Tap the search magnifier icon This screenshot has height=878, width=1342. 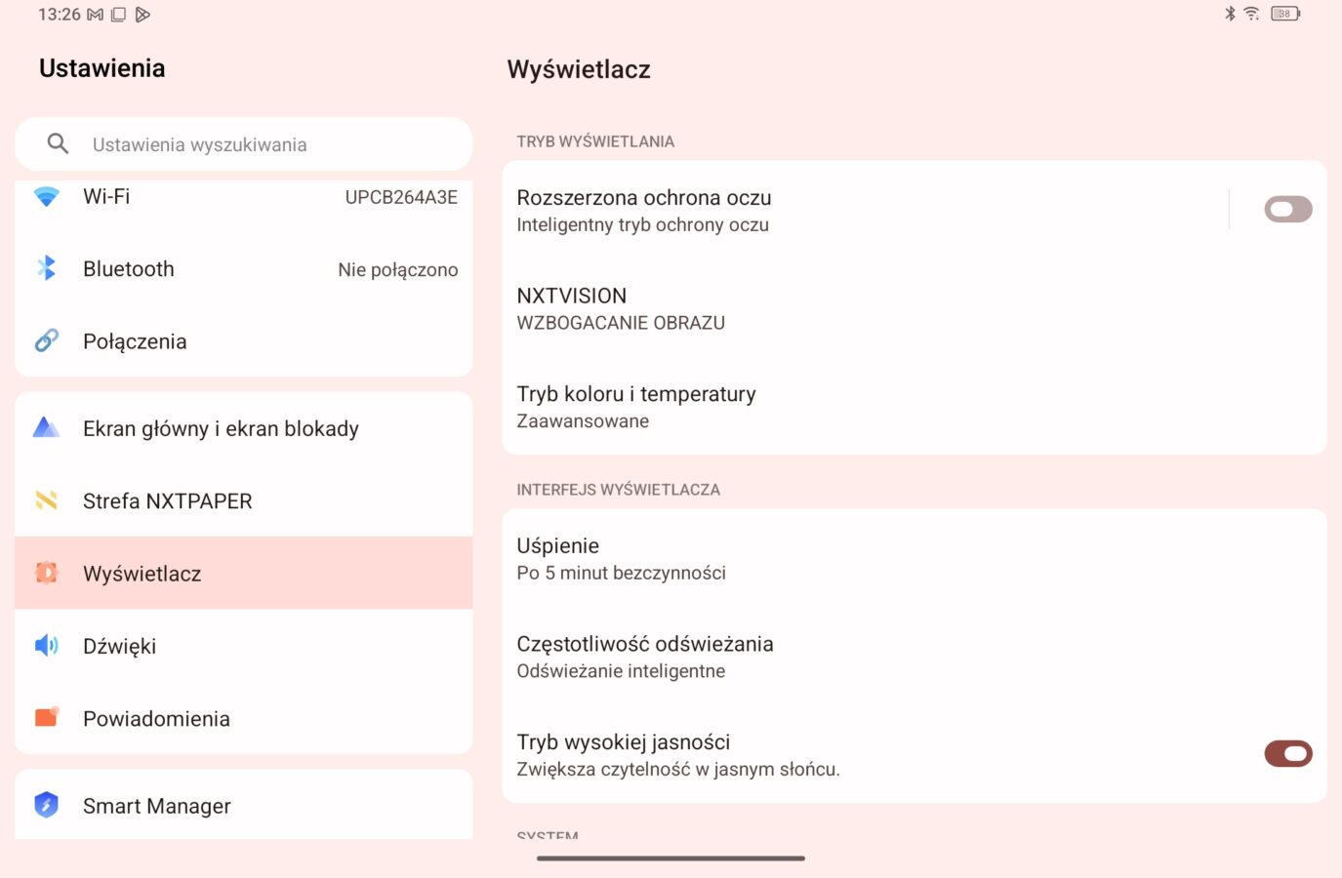(x=58, y=143)
